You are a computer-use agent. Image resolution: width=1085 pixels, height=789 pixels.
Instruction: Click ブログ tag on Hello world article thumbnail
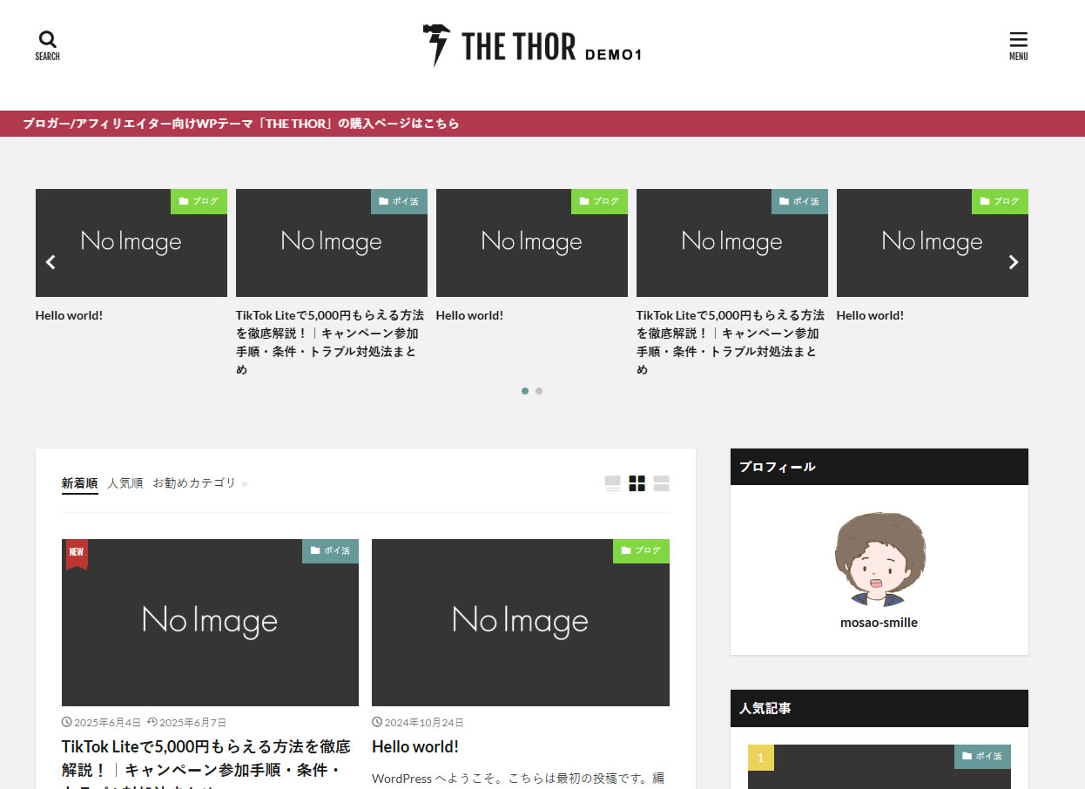click(x=641, y=551)
